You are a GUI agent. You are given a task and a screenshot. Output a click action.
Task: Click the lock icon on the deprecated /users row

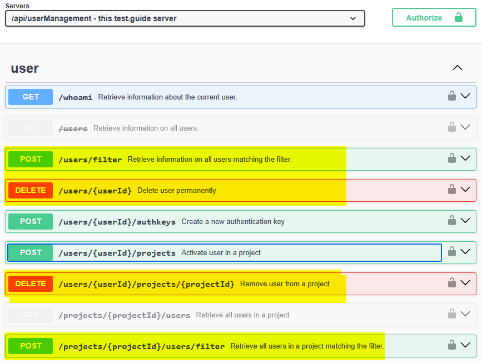pos(451,127)
